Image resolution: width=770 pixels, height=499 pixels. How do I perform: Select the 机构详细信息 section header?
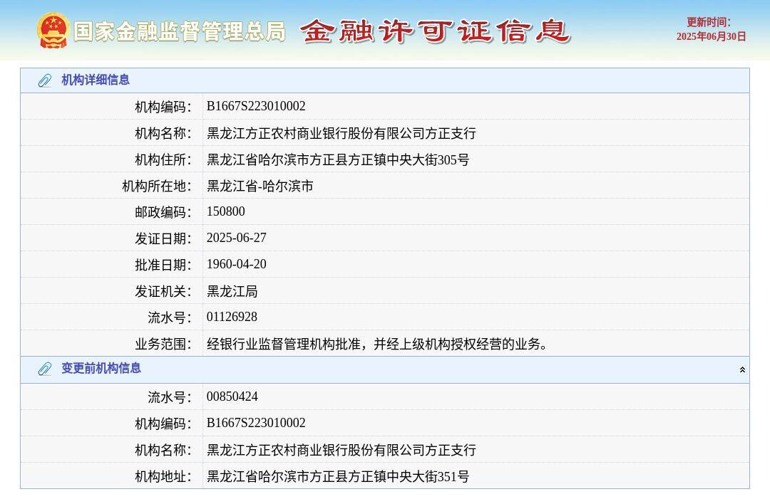click(385, 80)
